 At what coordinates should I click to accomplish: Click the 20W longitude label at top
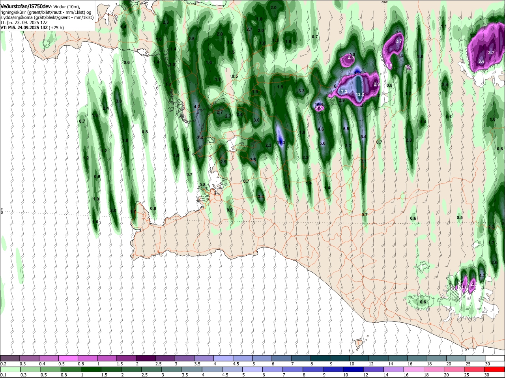[x=384, y=2]
